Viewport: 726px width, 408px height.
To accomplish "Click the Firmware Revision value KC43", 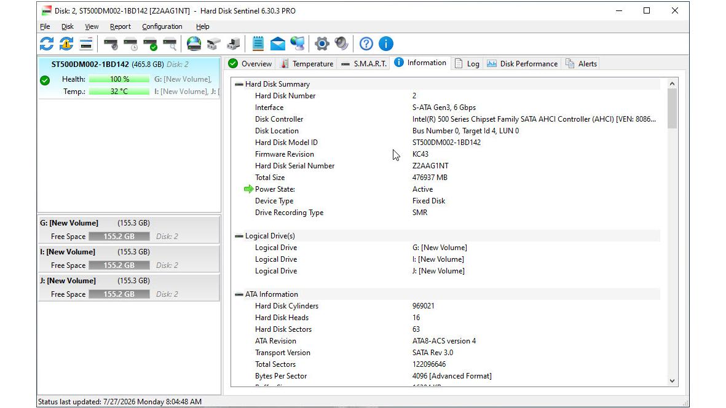I will [420, 154].
